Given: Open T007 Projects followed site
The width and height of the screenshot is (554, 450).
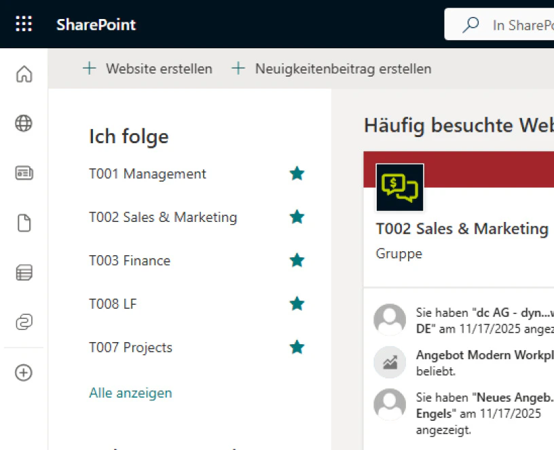Looking at the screenshot, I should [131, 348].
